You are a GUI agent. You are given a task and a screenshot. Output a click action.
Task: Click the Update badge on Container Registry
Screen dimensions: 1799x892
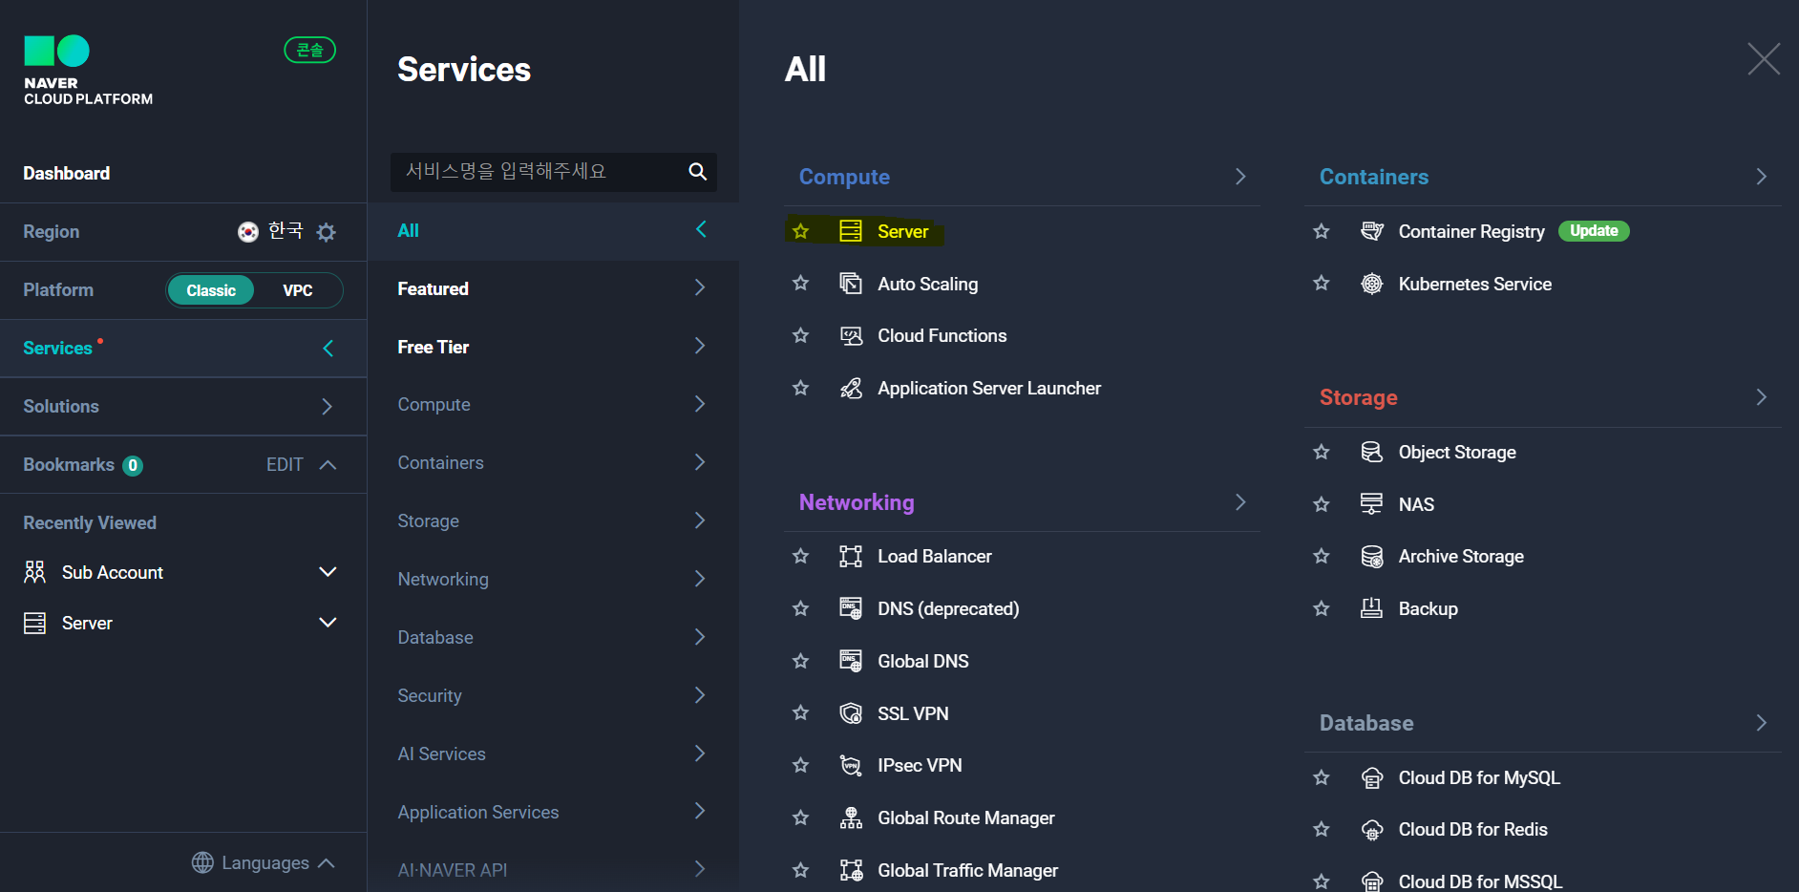click(x=1594, y=231)
